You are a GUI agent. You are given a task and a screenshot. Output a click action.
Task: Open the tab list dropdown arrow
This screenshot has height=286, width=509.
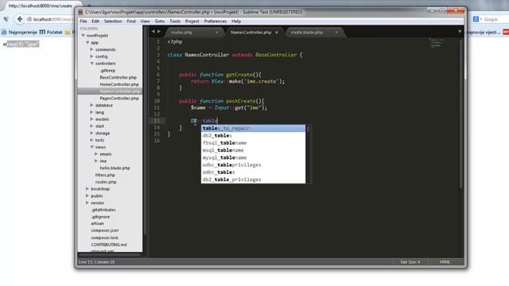[460, 32]
